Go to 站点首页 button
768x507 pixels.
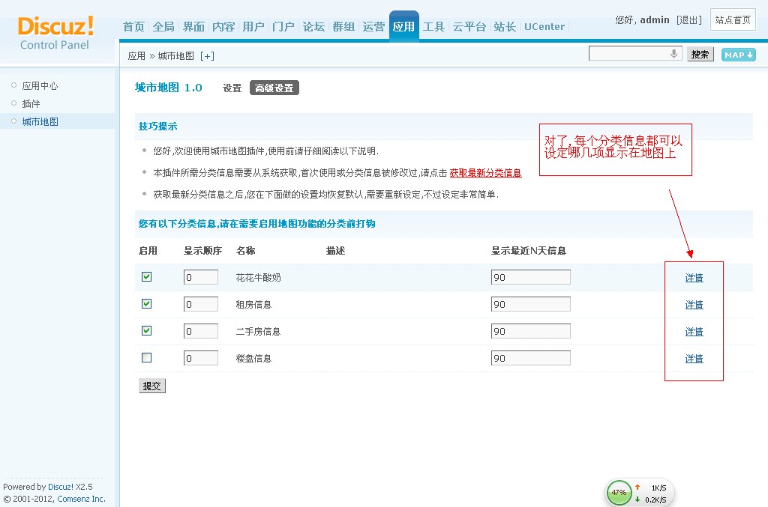pyautogui.click(x=733, y=20)
